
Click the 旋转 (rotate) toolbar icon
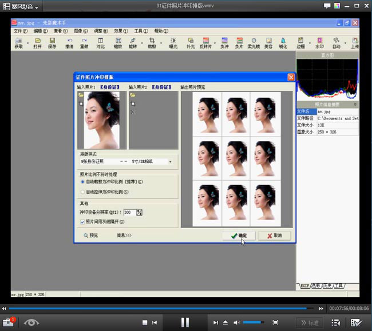[133, 43]
